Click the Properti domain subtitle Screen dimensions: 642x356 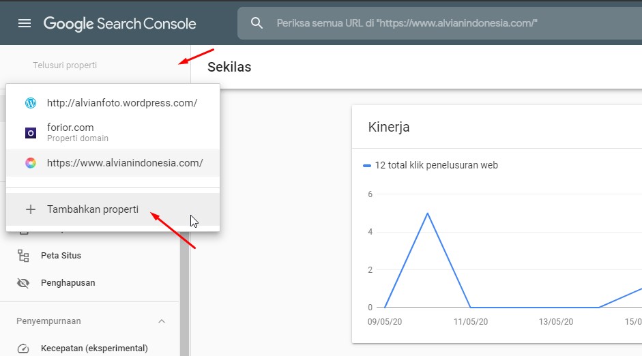click(x=78, y=138)
